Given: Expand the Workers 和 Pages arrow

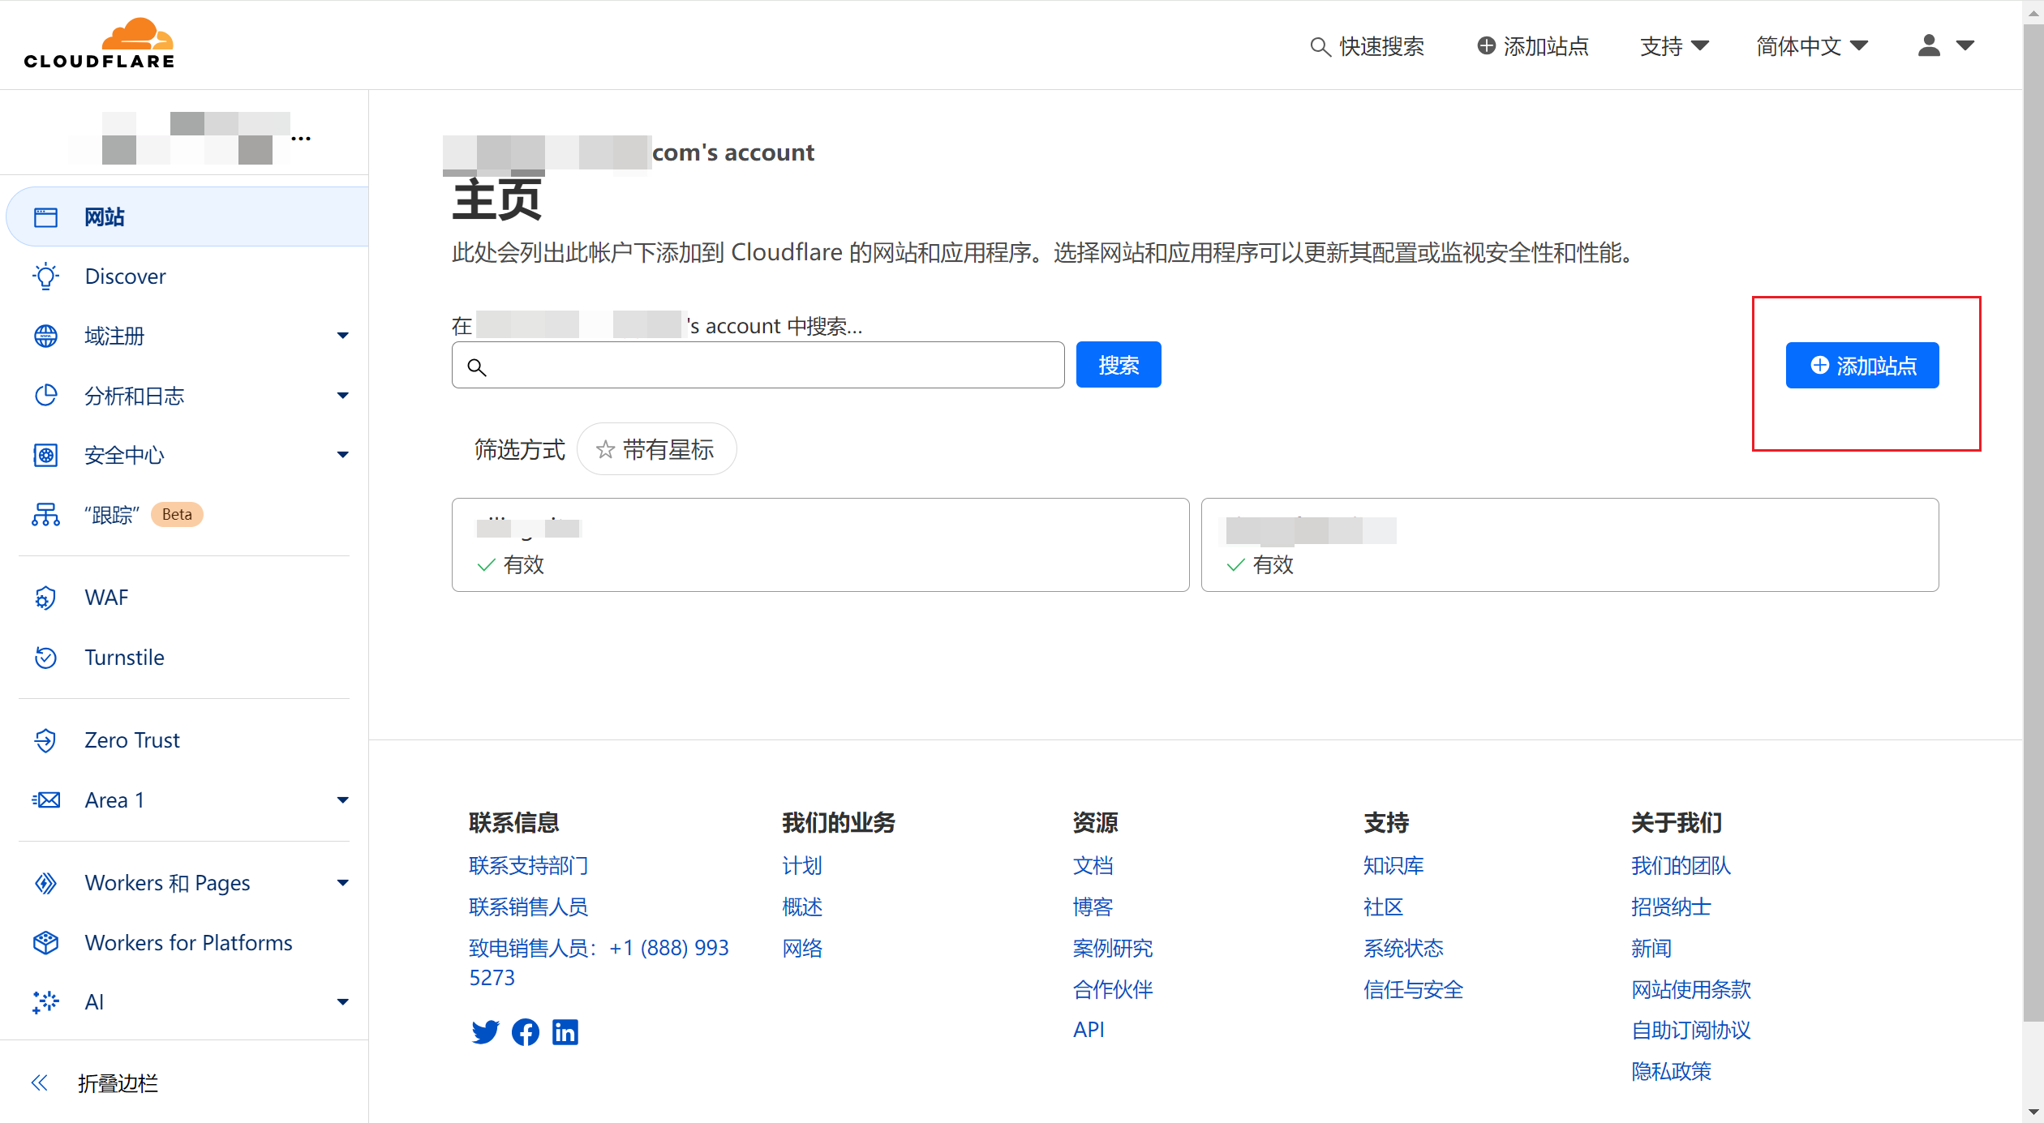Looking at the screenshot, I should point(343,883).
